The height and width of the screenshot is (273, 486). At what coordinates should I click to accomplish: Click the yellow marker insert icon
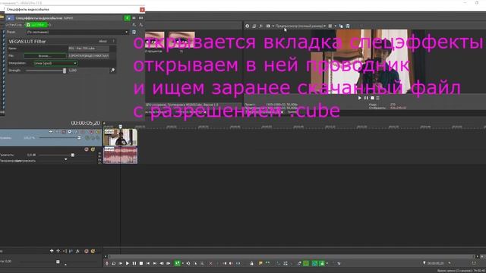(x=260, y=263)
